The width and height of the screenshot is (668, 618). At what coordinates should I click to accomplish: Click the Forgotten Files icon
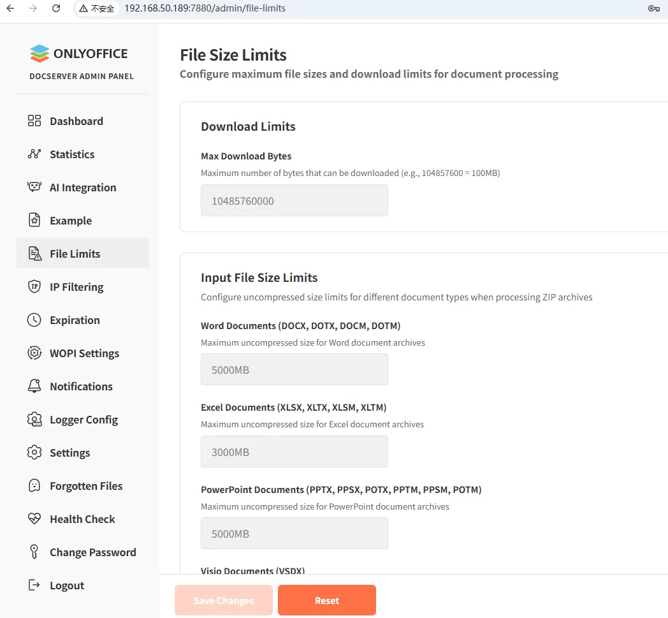coord(34,486)
